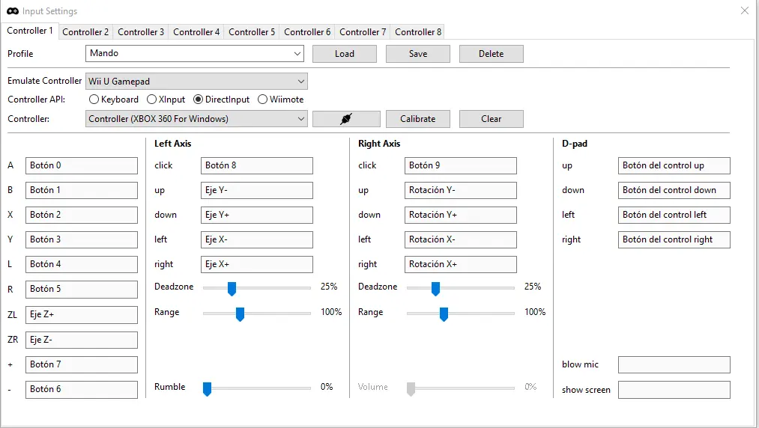
Task: Click the Clear button
Action: (492, 118)
